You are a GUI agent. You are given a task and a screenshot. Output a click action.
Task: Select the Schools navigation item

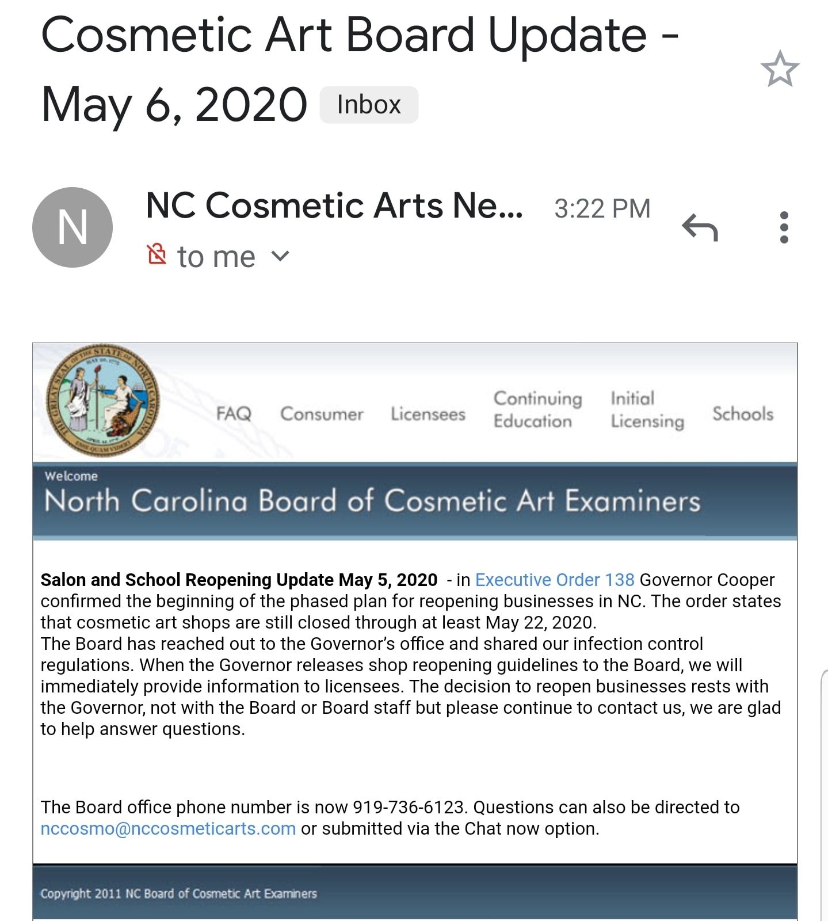[x=743, y=414]
